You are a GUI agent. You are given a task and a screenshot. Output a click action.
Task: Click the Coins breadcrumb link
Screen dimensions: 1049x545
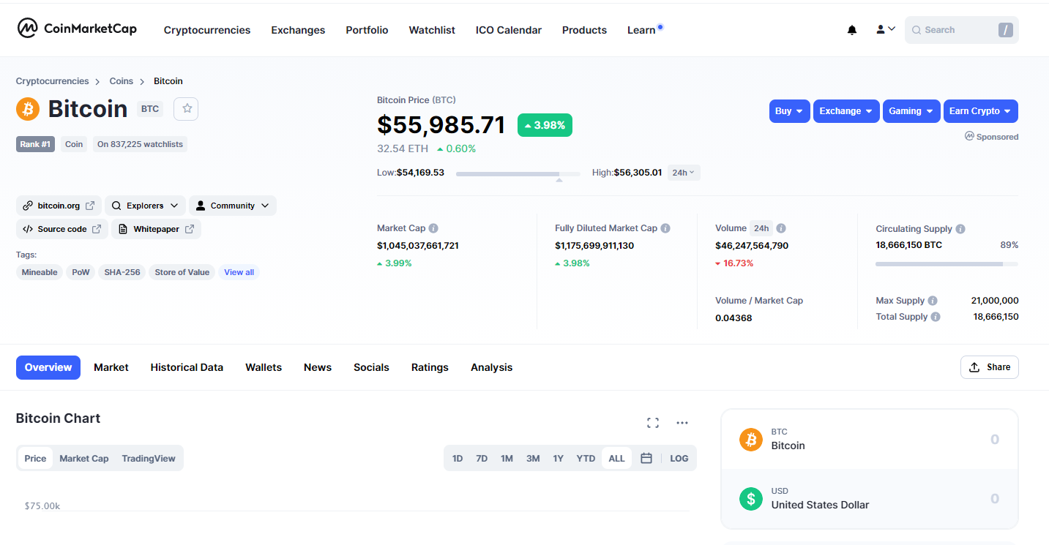coord(122,81)
